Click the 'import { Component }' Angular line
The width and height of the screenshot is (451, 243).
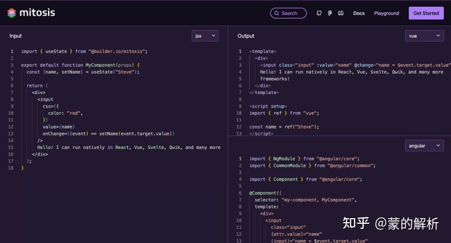click(x=306, y=179)
